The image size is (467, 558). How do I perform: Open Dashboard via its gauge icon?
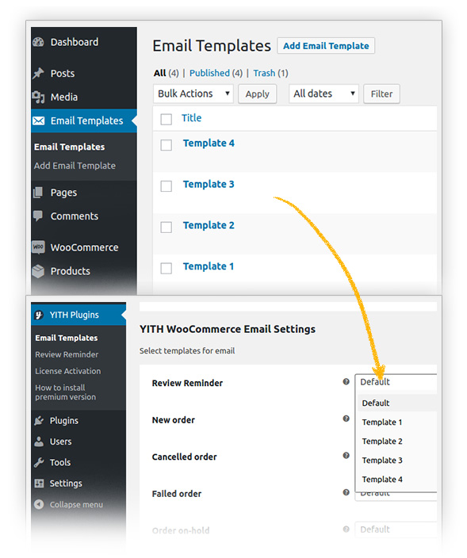[38, 42]
